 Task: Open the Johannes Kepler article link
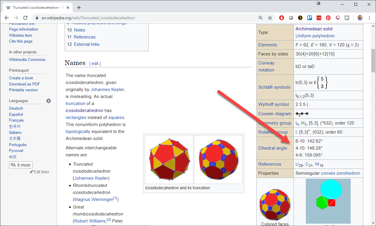pyautogui.click(x=107, y=90)
